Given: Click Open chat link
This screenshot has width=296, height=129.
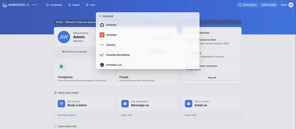Looking at the screenshot, I should pyautogui.click(x=127, y=115).
